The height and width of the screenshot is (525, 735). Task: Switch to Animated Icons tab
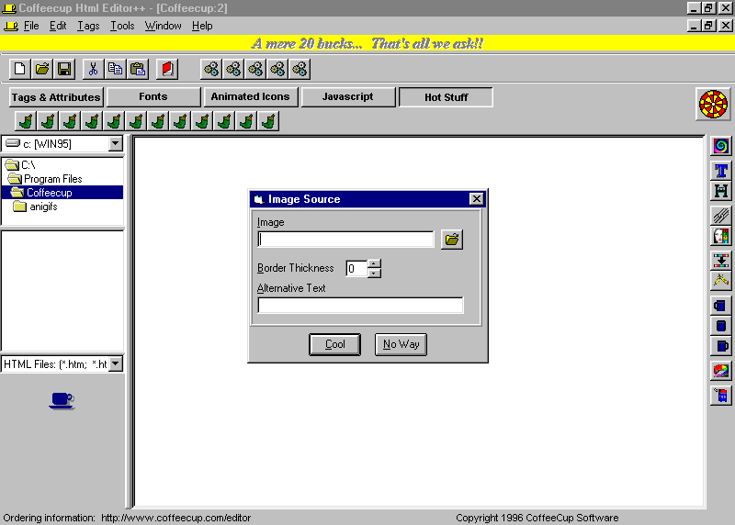click(x=250, y=97)
